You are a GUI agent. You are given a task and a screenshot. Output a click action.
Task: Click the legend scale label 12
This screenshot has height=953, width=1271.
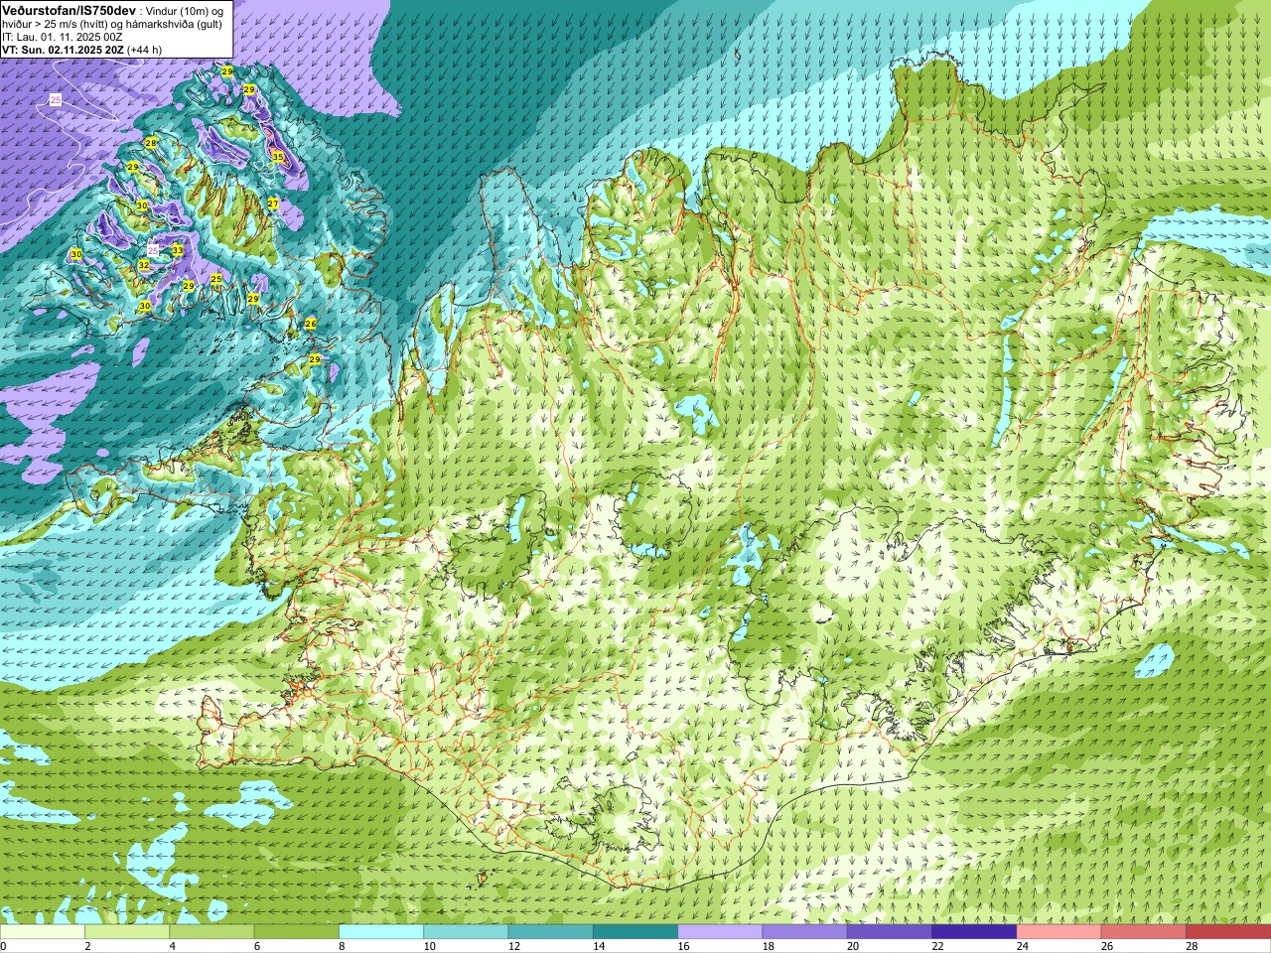click(x=513, y=946)
